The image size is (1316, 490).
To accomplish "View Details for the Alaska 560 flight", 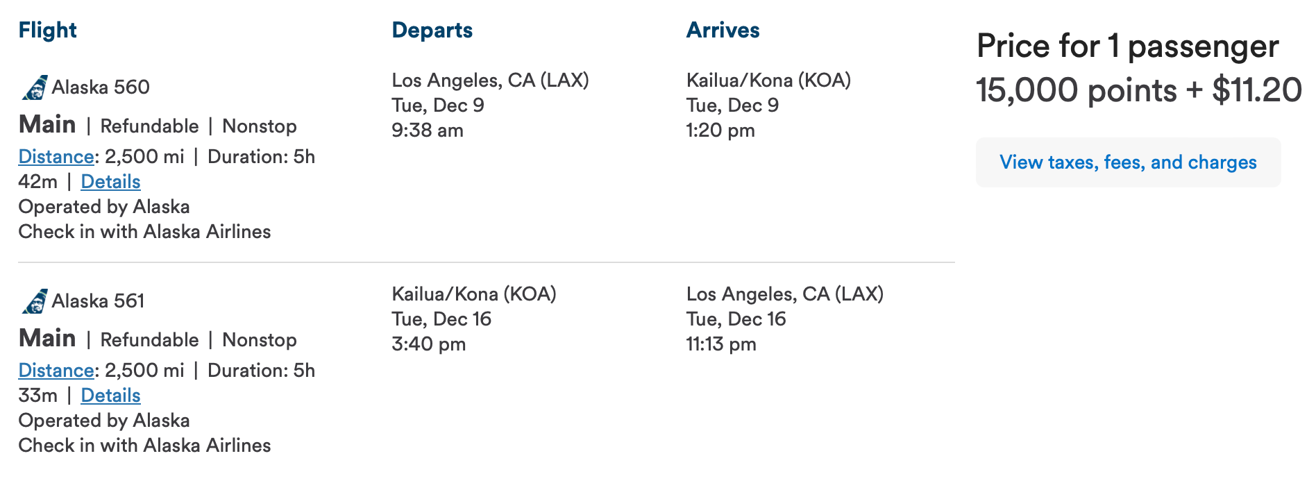I will coord(111,182).
